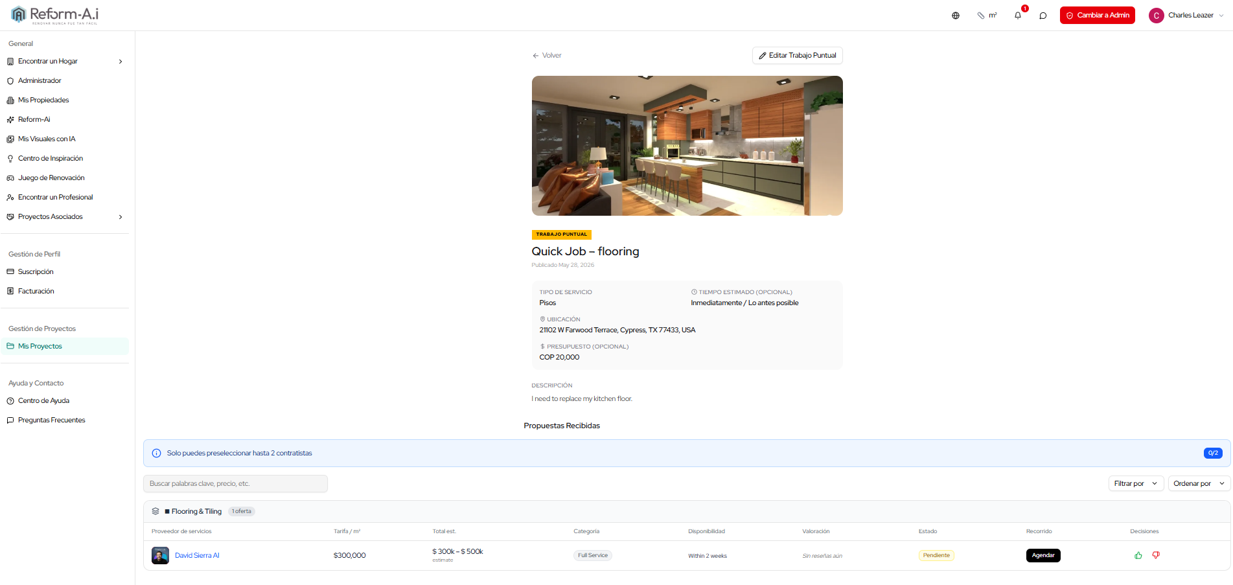Click the layers icon beside Flooring & Tiling
Image resolution: width=1233 pixels, height=585 pixels.
click(156, 511)
